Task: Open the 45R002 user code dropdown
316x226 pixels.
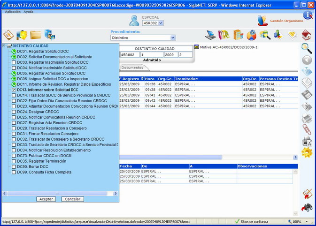Action: point(161,23)
